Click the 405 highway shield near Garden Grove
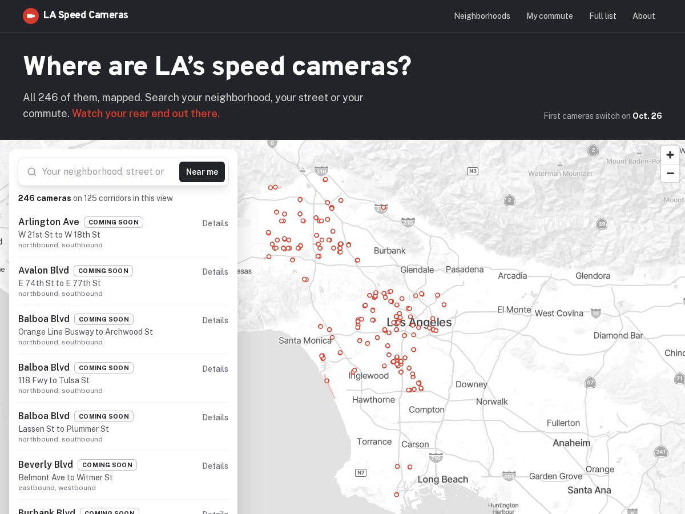Viewport: 685px width, 514px height. pyautogui.click(x=509, y=476)
